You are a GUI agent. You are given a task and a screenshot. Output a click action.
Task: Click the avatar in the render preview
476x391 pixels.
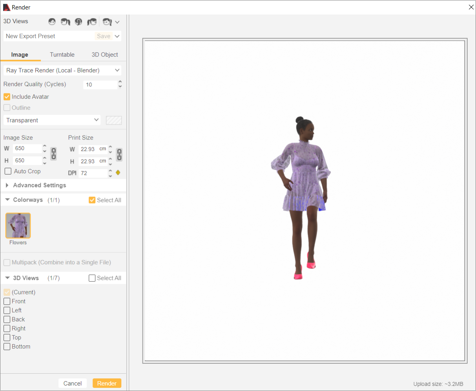(x=301, y=198)
